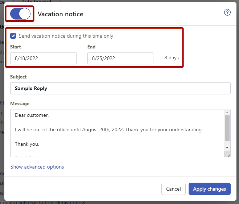
Task: Click the Subject label
Action: [x=18, y=77]
